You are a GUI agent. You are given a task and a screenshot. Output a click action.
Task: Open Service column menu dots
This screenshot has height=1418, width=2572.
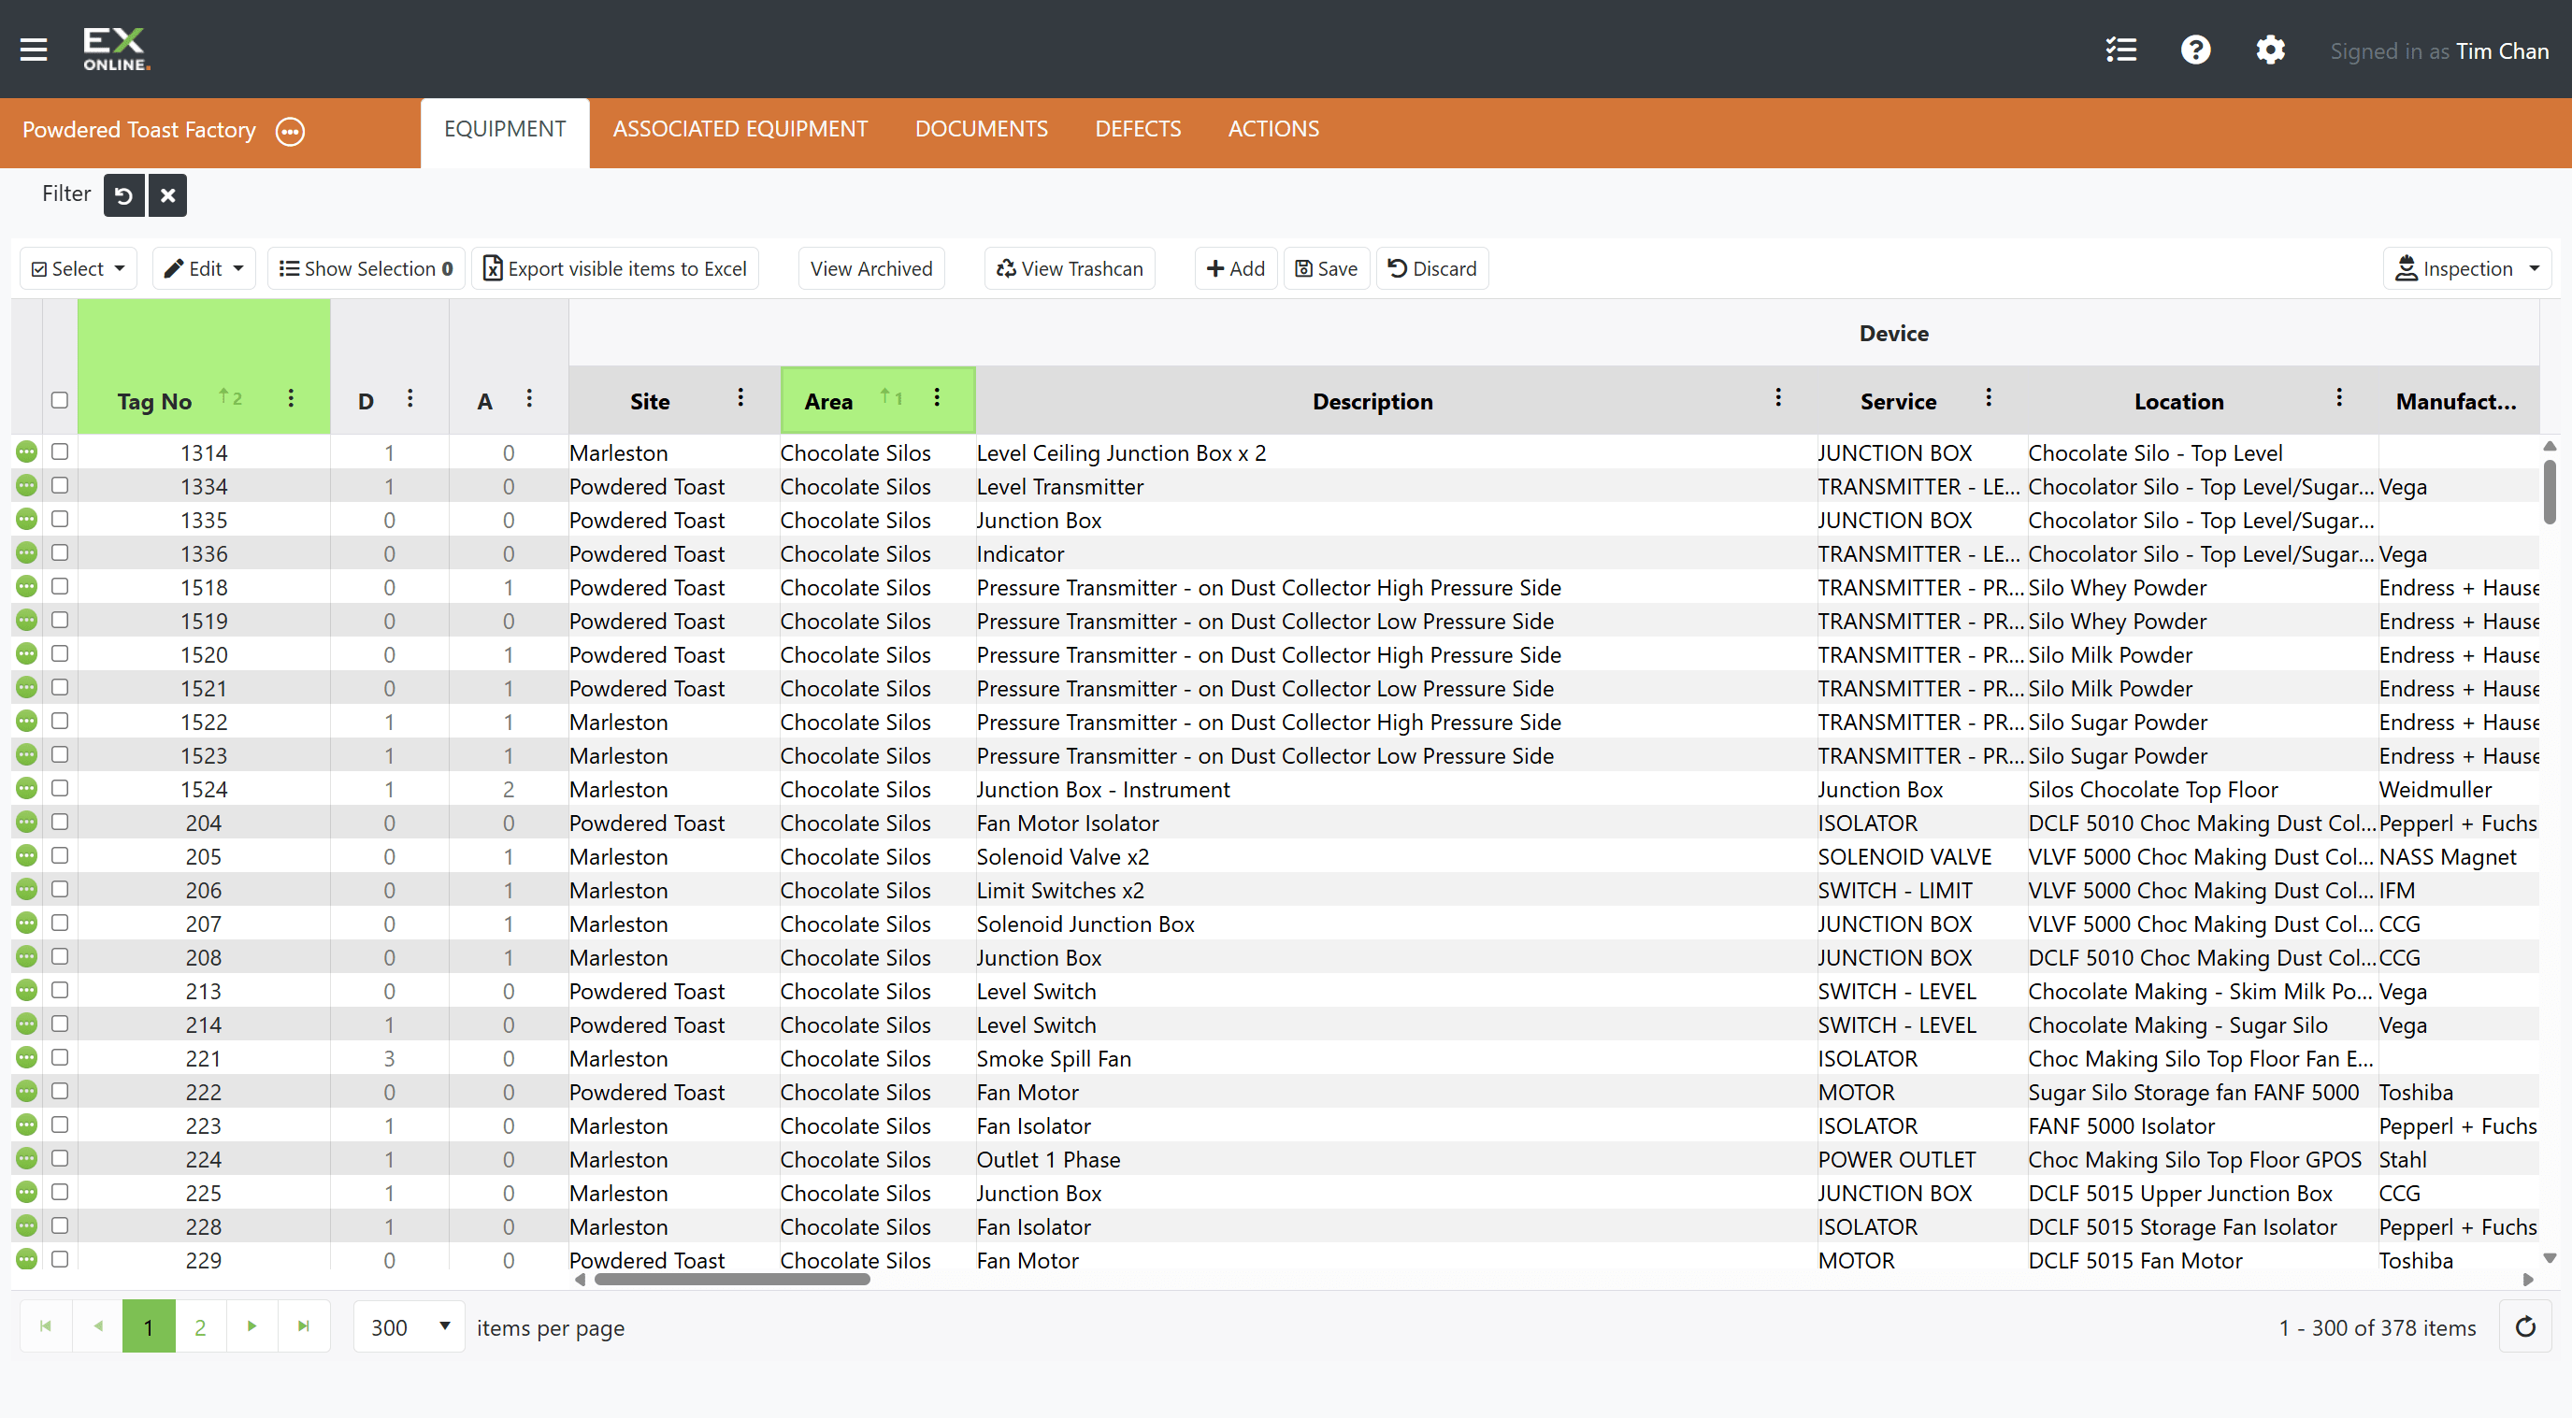(1989, 397)
